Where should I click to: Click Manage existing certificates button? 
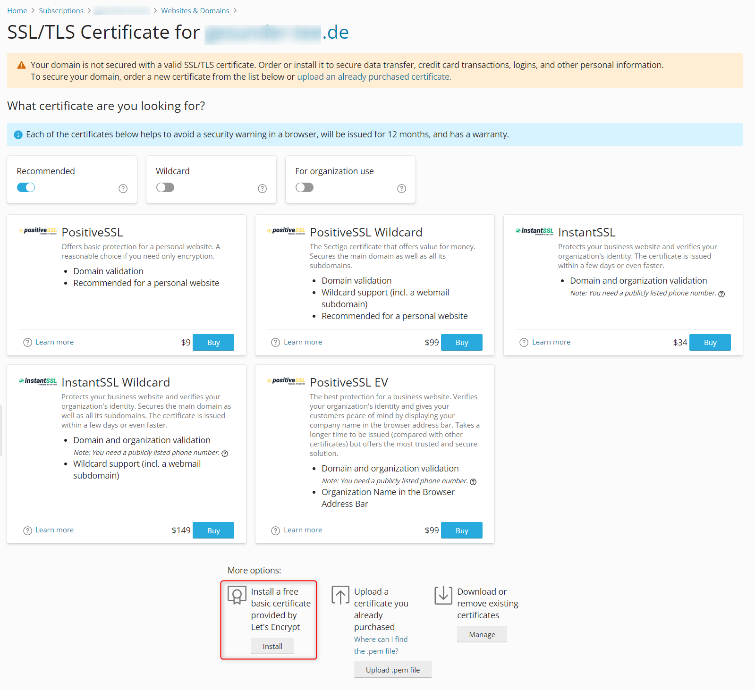coord(482,634)
